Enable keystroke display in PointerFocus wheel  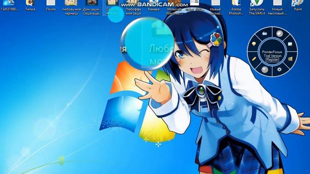coord(265,34)
